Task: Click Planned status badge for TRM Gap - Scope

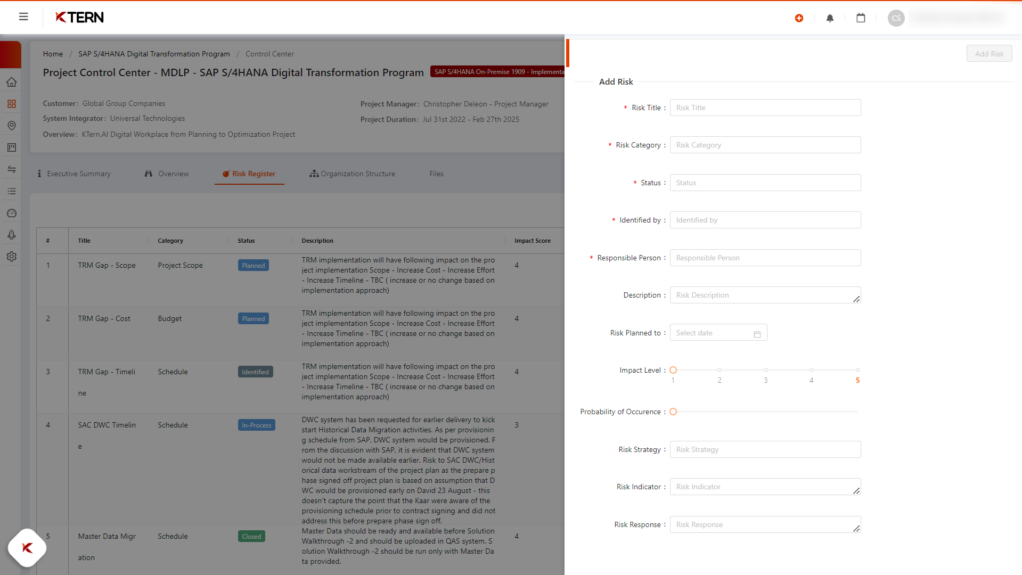Action: [253, 266]
